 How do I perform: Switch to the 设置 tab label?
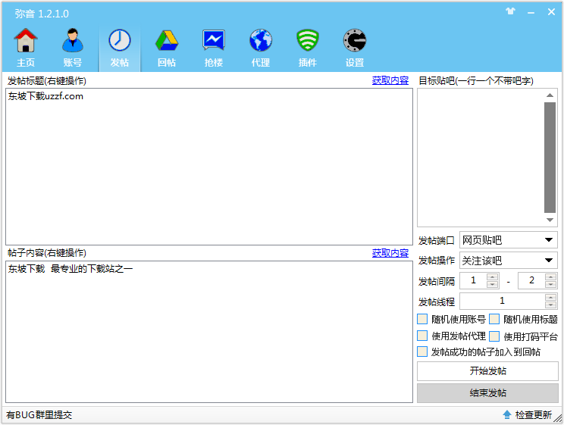click(x=355, y=63)
